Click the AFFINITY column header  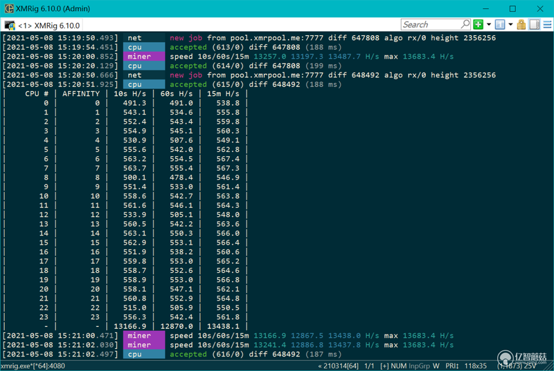[81, 94]
